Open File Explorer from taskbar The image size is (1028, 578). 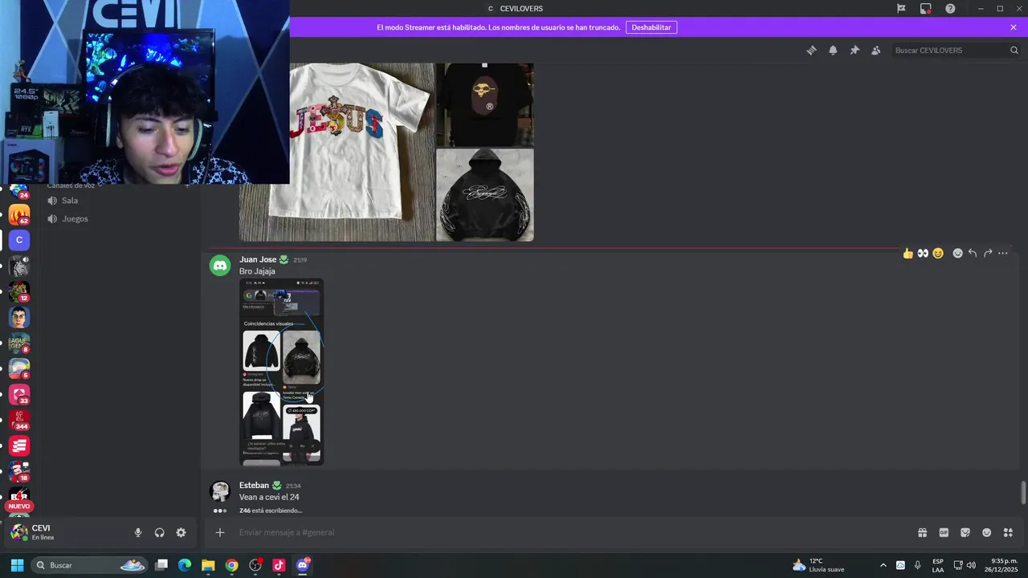208,565
